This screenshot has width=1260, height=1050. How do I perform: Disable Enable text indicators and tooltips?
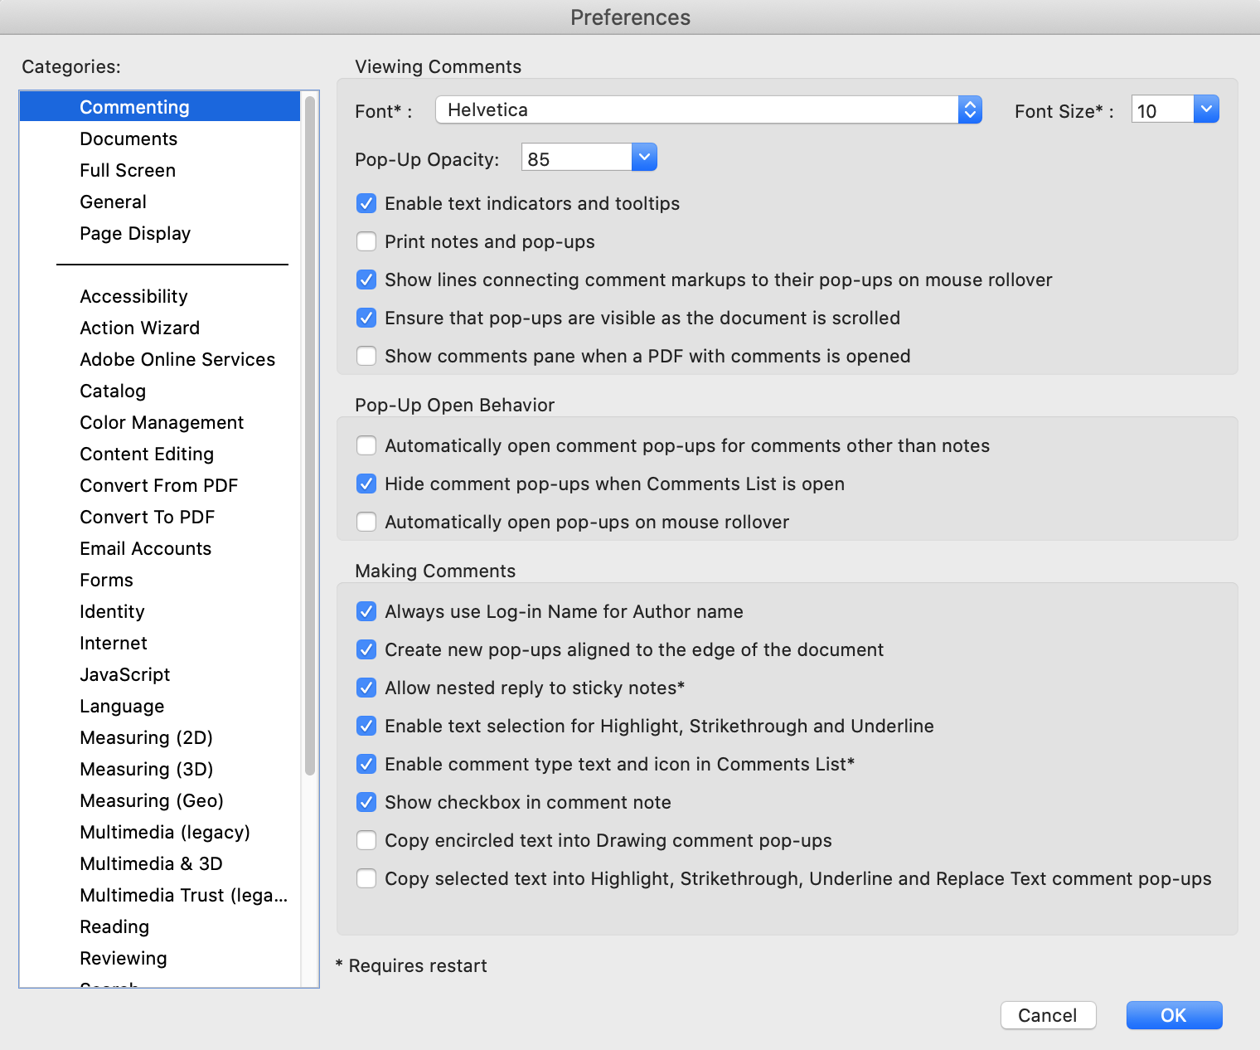point(366,204)
